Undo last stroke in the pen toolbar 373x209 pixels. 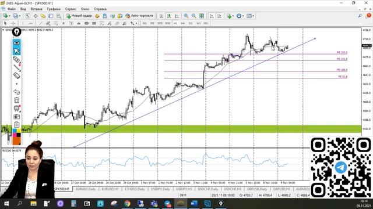point(16,92)
